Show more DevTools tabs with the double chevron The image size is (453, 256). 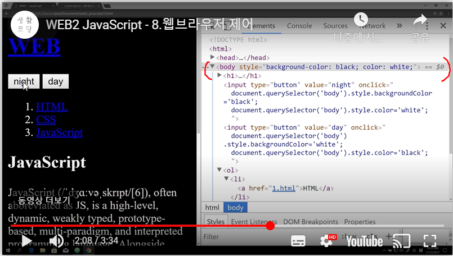coord(400,26)
